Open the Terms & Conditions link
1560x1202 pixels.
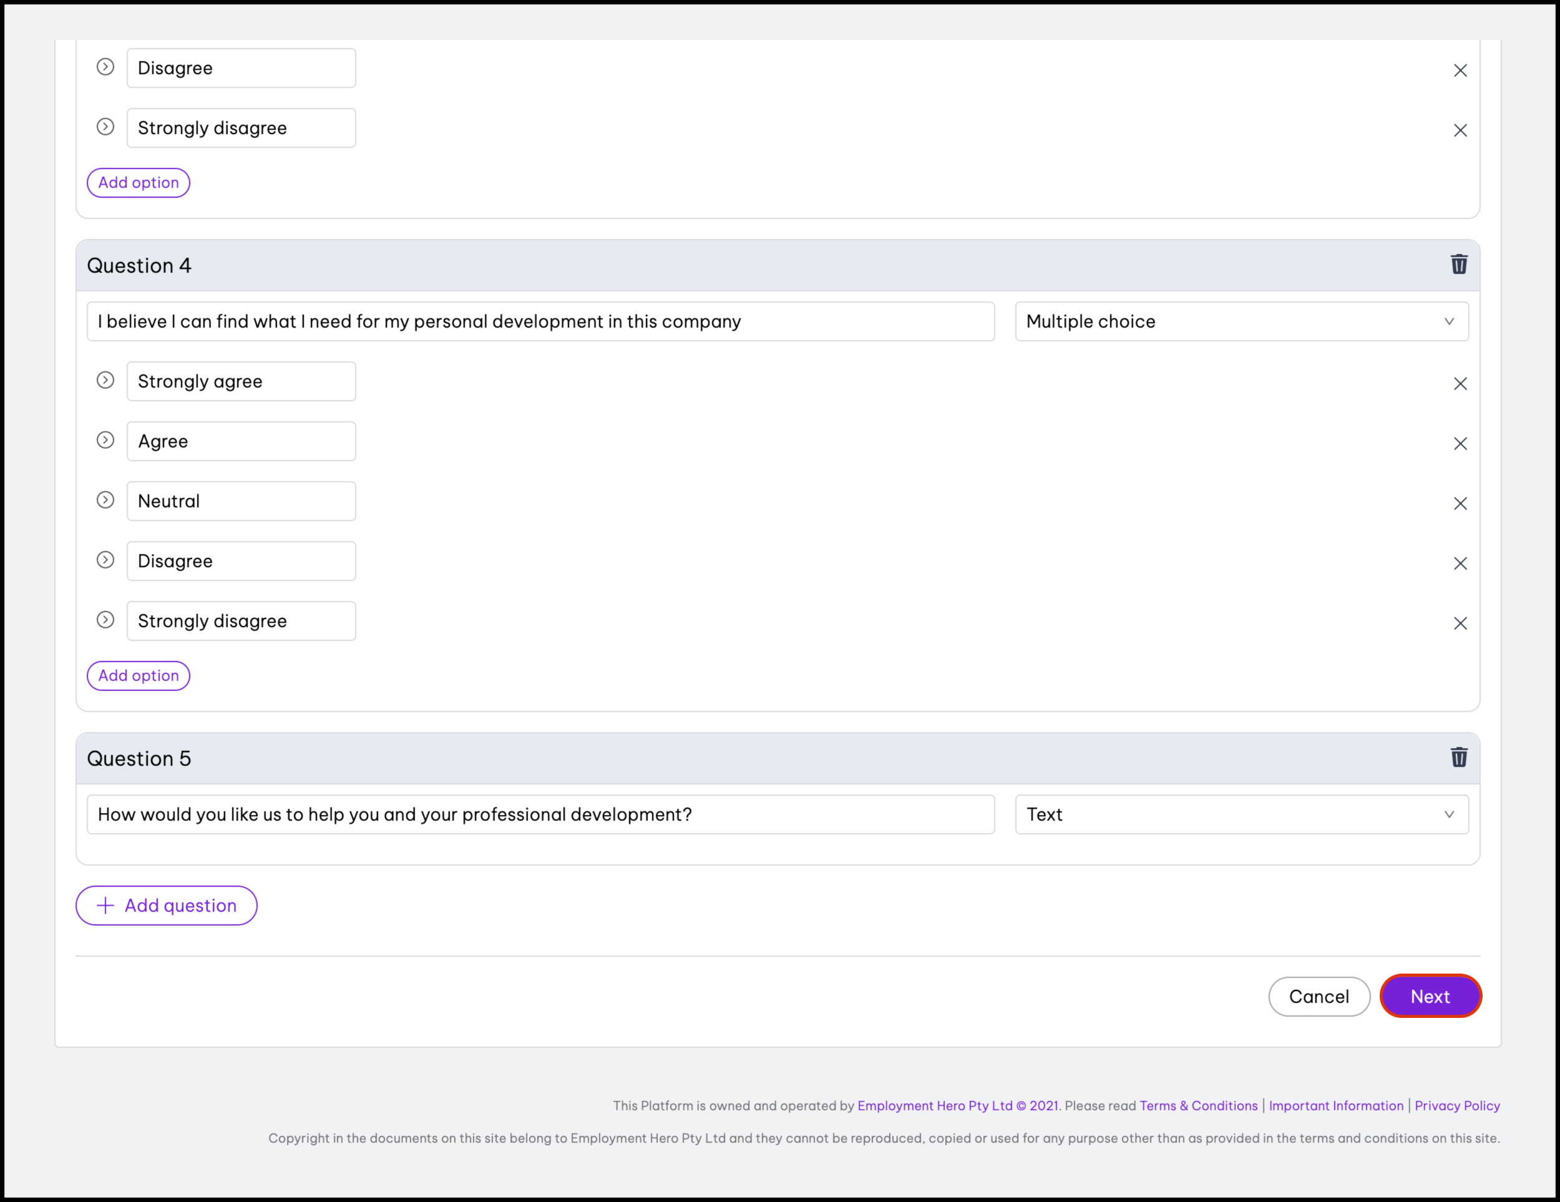[1198, 1106]
